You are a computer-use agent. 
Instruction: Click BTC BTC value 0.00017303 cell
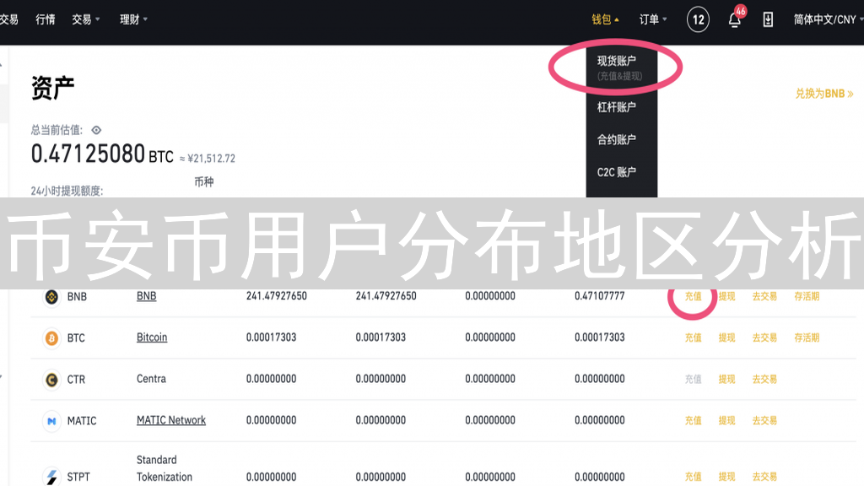(600, 337)
